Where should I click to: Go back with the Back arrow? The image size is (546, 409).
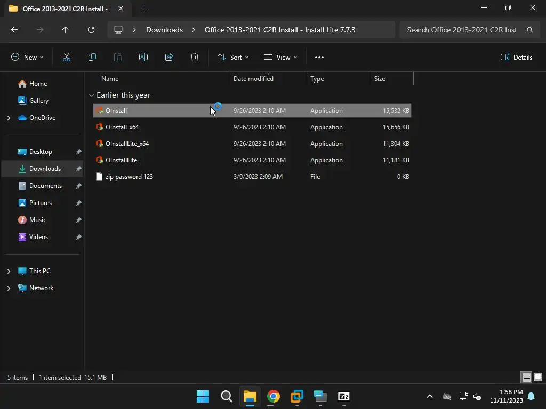[x=14, y=30]
